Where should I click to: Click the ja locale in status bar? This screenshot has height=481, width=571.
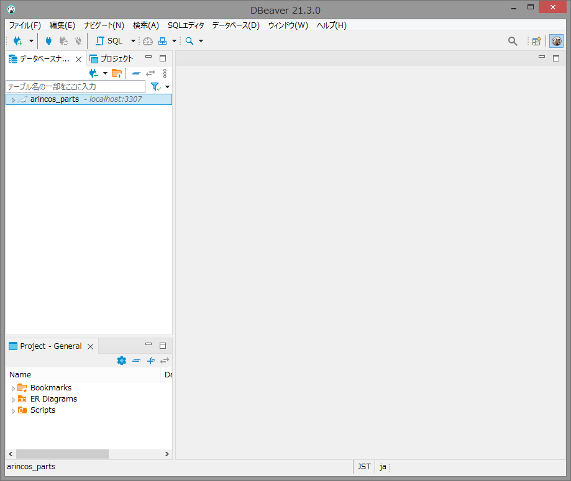point(382,467)
